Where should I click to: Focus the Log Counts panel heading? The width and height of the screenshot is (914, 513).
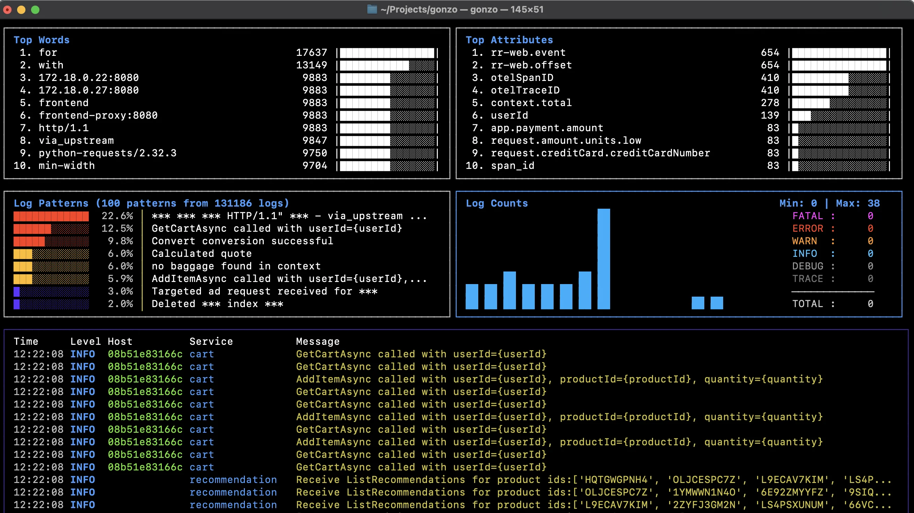pos(496,203)
